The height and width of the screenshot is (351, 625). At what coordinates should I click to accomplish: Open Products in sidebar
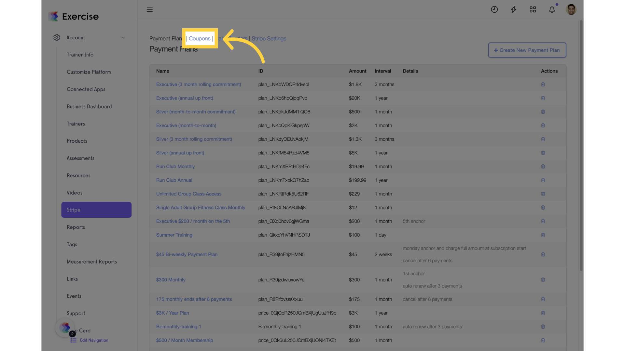click(x=77, y=141)
